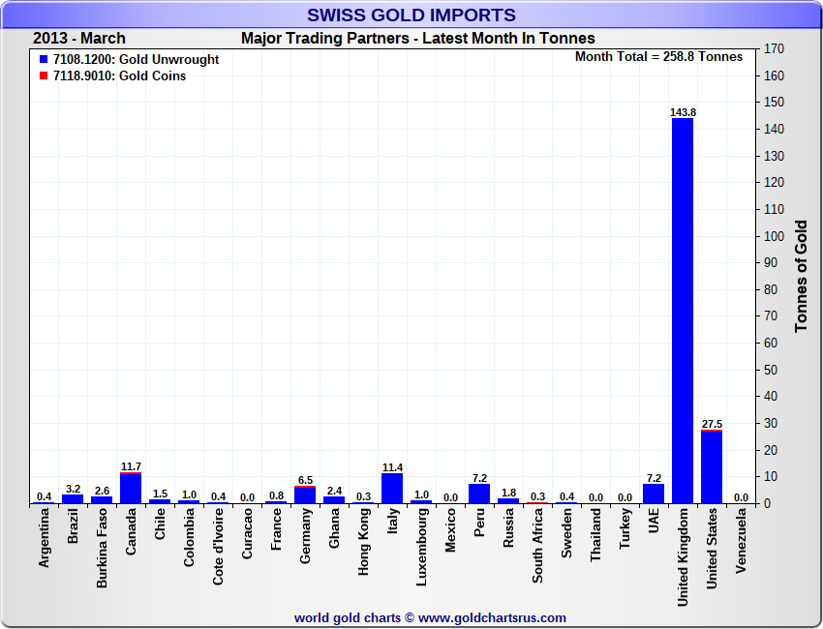Click the red Gold Coins legend swatch
Screen dimensions: 823x629
pos(44,76)
